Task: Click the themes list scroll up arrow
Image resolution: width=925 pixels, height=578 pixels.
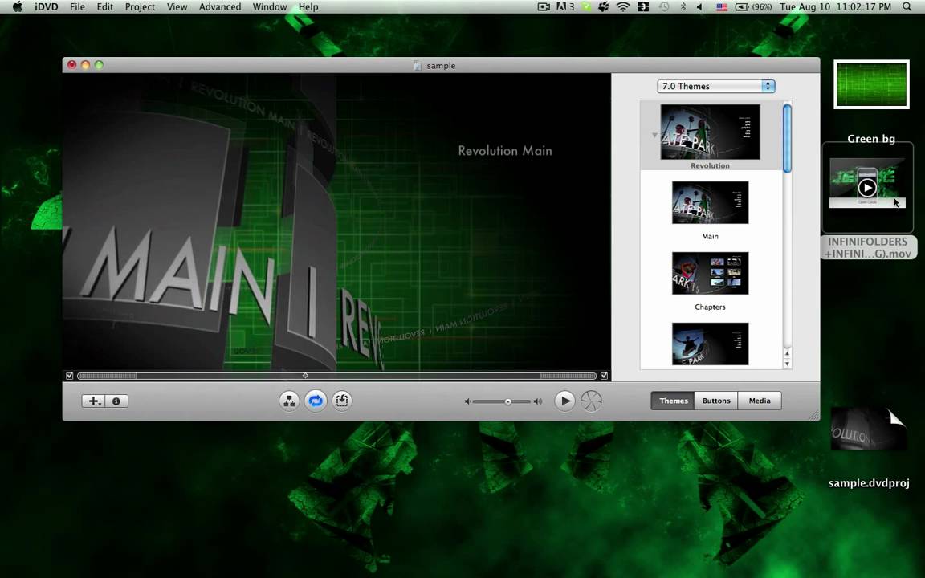Action: point(787,353)
